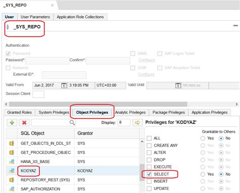Image resolution: width=240 pixels, height=193 pixels.
Task: Close the _SYS_REPO editor tab
Action: (52, 5)
